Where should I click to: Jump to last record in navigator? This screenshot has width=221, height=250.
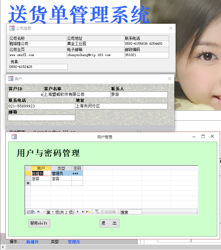tap(83, 212)
